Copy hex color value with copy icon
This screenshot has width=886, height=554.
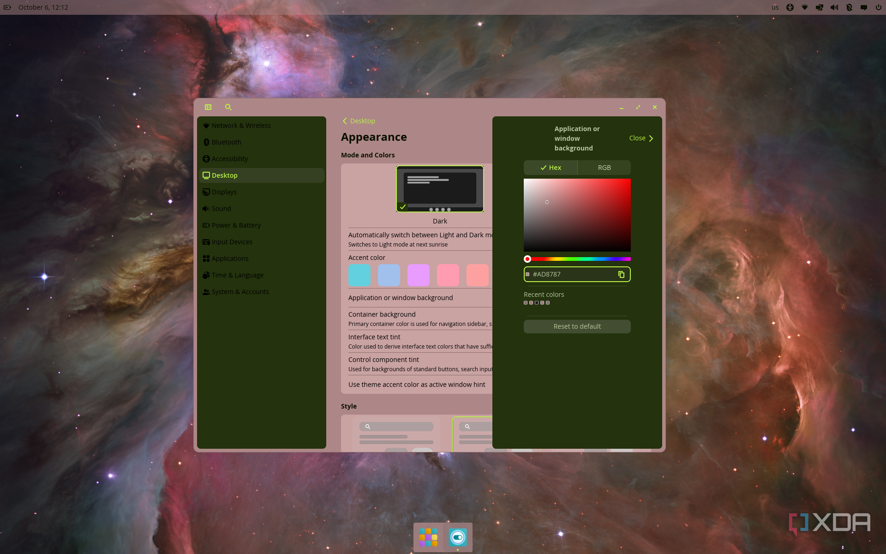(621, 274)
